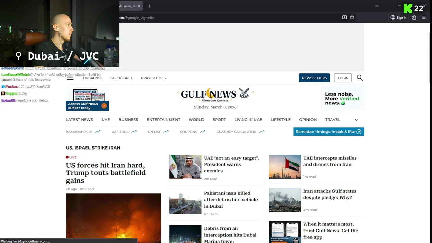
Task: Click the red LIVE label
Action: tap(71, 157)
